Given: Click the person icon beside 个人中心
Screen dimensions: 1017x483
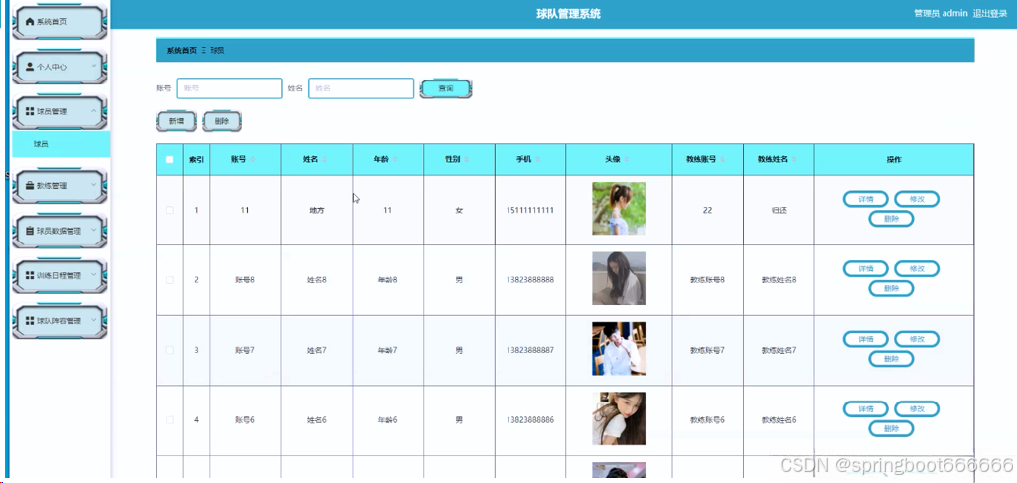Looking at the screenshot, I should (x=29, y=67).
